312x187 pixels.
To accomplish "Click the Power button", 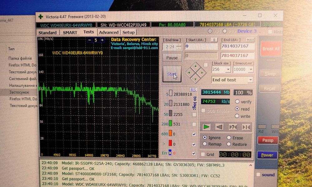I will 267,155.
